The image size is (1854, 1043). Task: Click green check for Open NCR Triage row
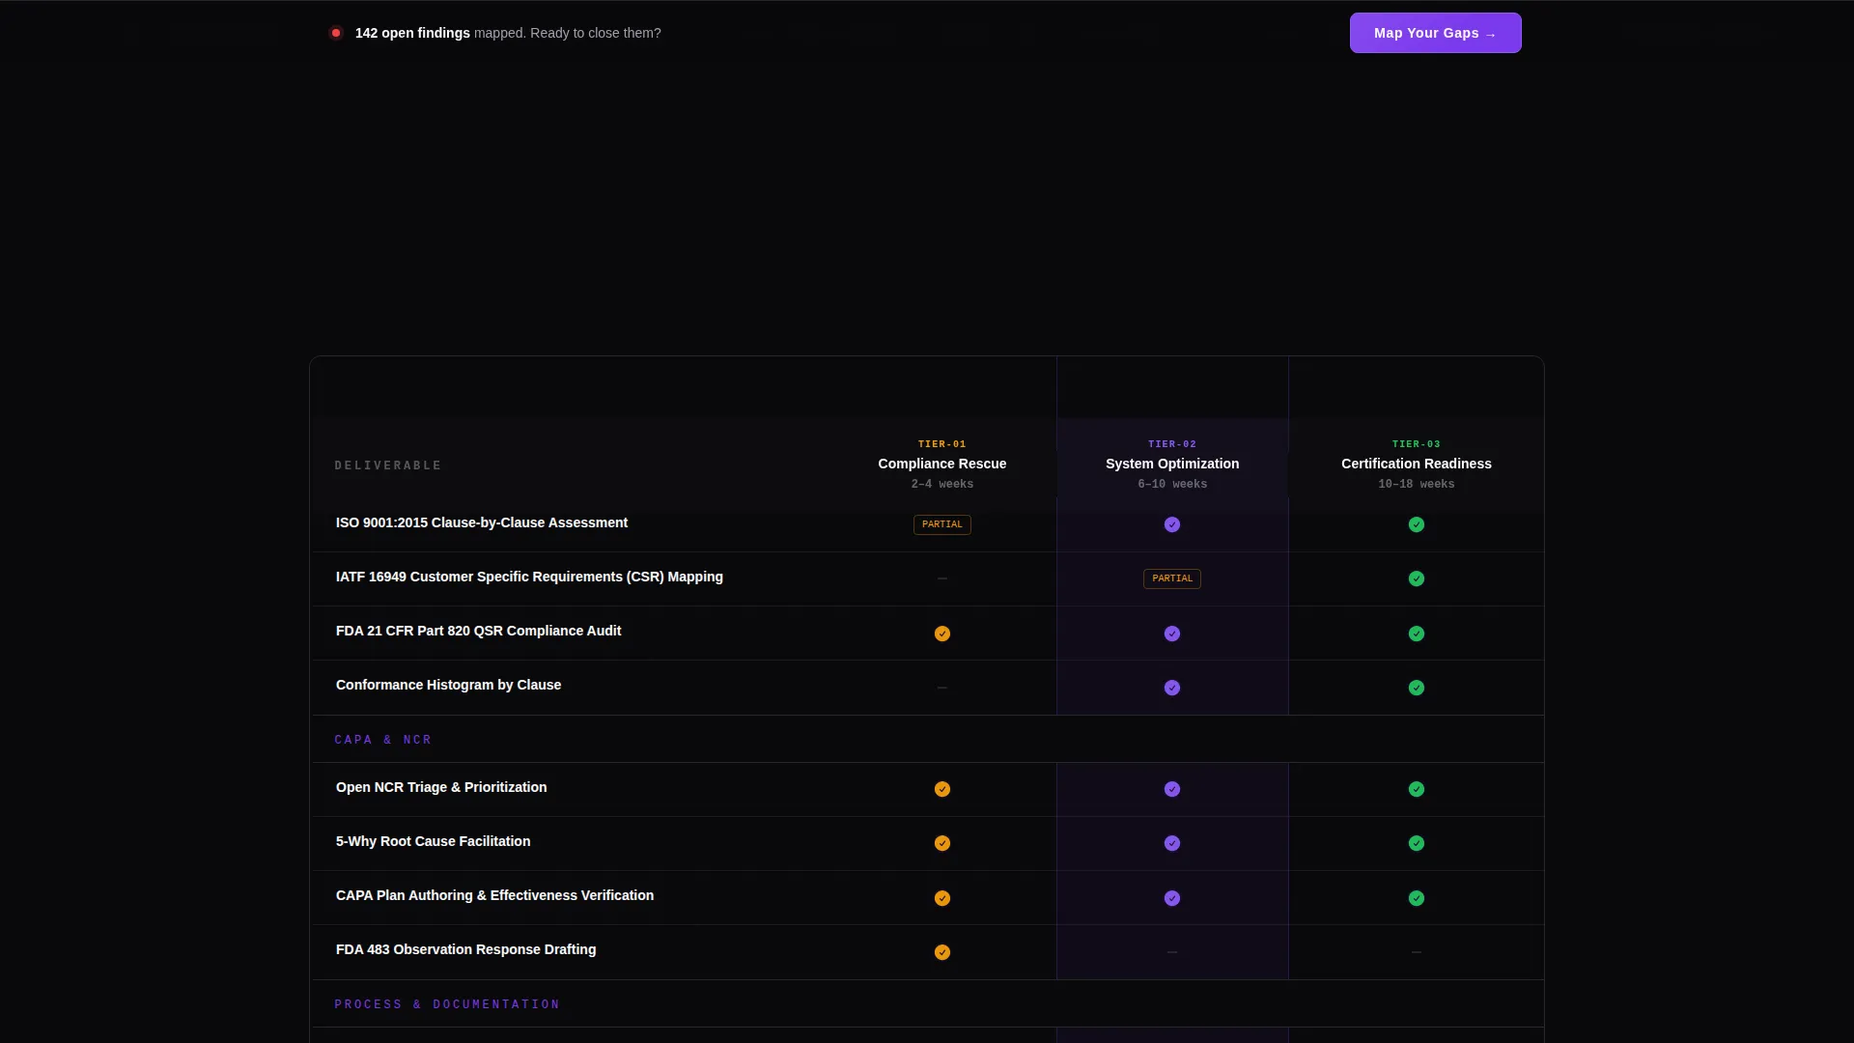click(1417, 789)
